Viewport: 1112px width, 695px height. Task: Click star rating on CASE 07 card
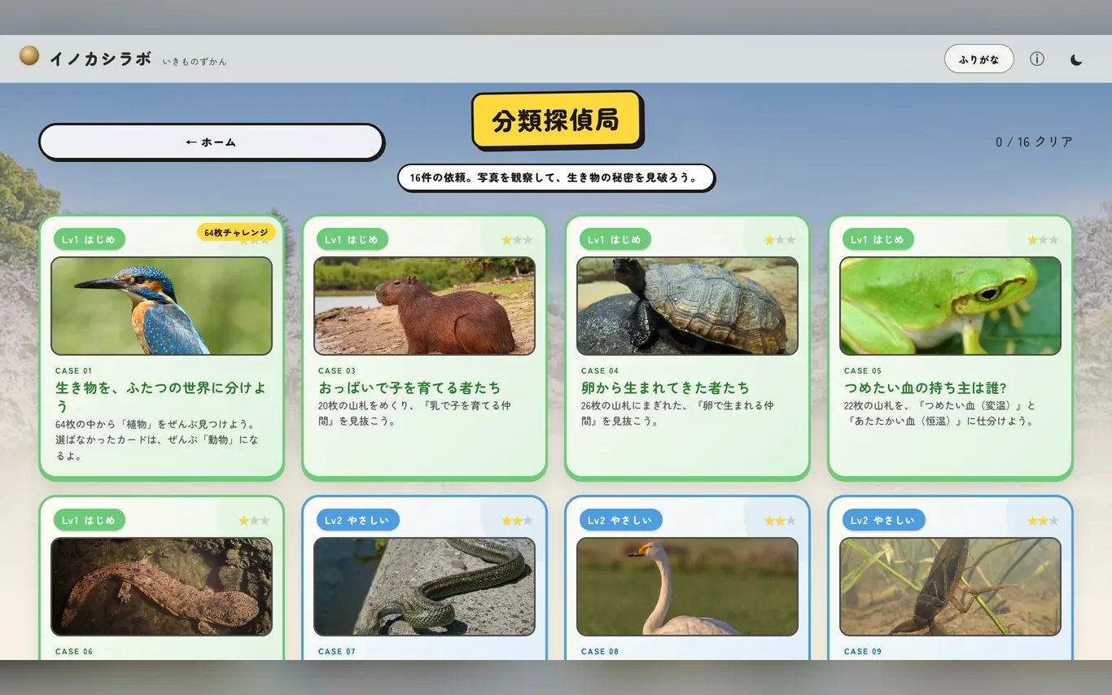(x=517, y=521)
